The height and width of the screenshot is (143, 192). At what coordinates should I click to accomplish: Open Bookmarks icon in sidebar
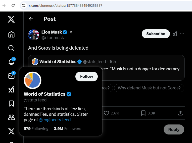11,104
